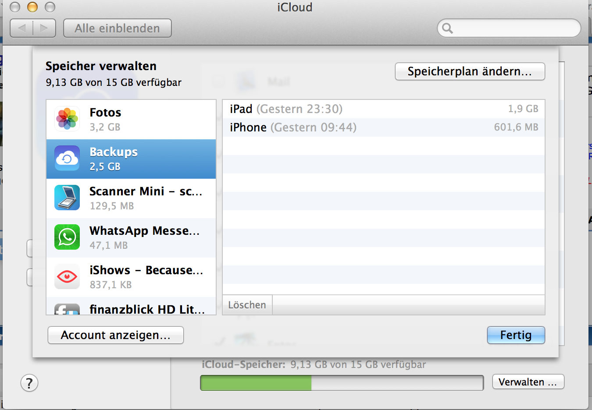Screen dimensions: 592x410
Task: Go forward with the right arrow button
Action: (44, 28)
